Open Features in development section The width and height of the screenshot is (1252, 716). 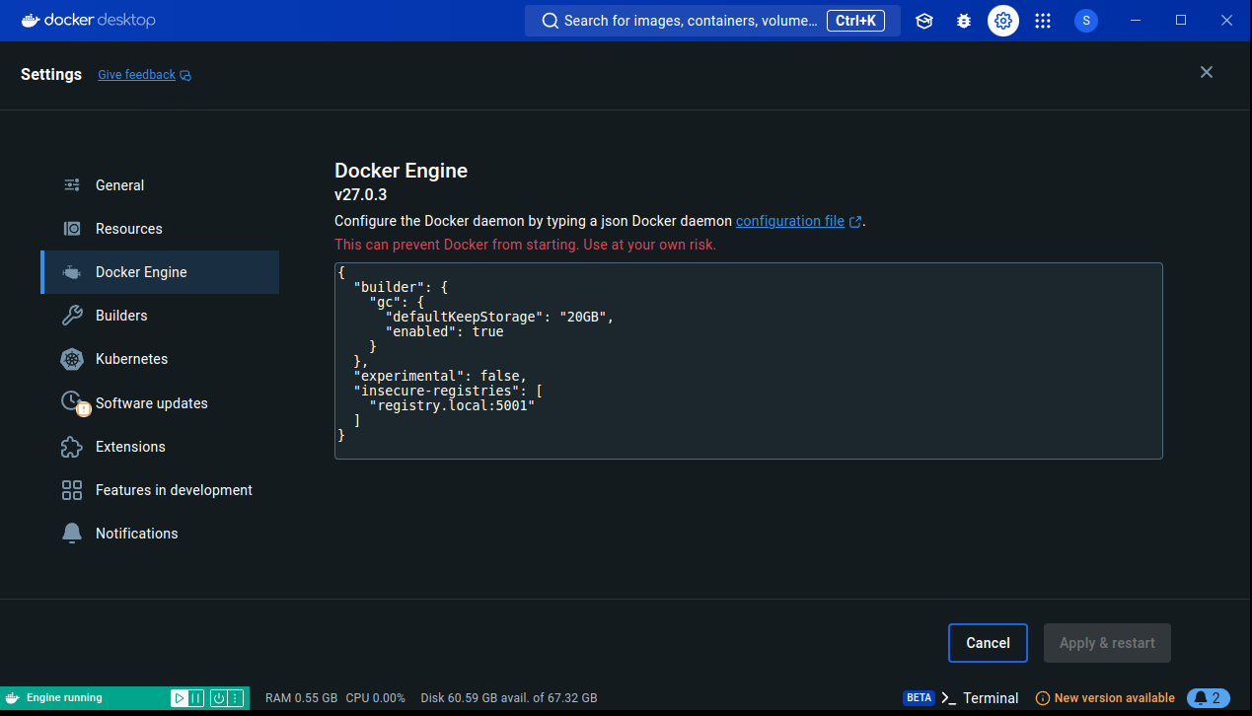point(160,490)
